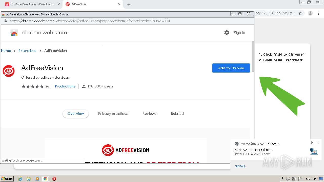Close the popup Chrome Web Store window
This screenshot has height=182, width=324.
(248, 14)
